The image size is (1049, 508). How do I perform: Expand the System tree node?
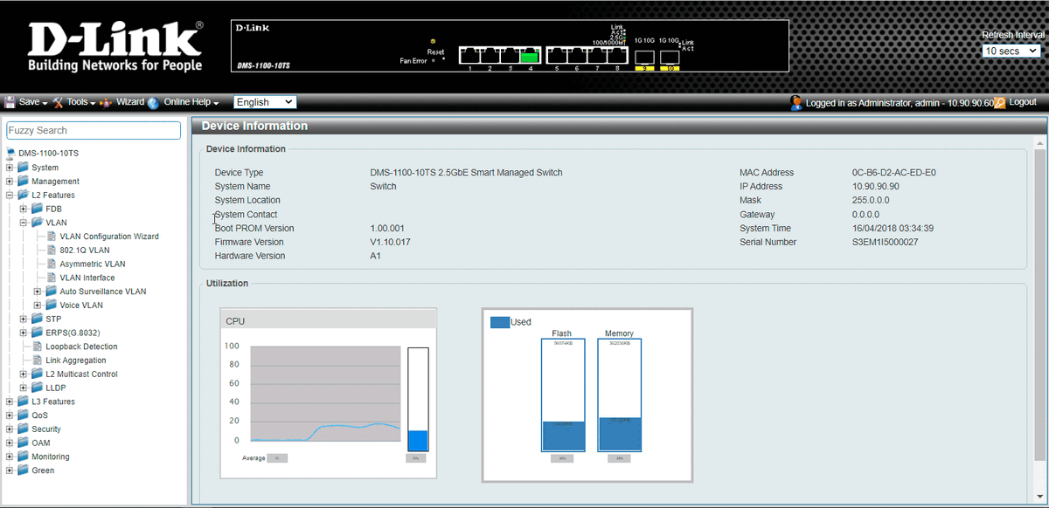pyautogui.click(x=10, y=168)
